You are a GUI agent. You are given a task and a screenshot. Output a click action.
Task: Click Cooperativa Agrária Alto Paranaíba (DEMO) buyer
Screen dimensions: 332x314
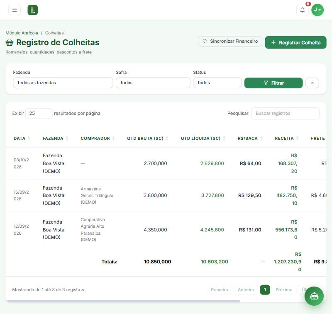coord(93,229)
